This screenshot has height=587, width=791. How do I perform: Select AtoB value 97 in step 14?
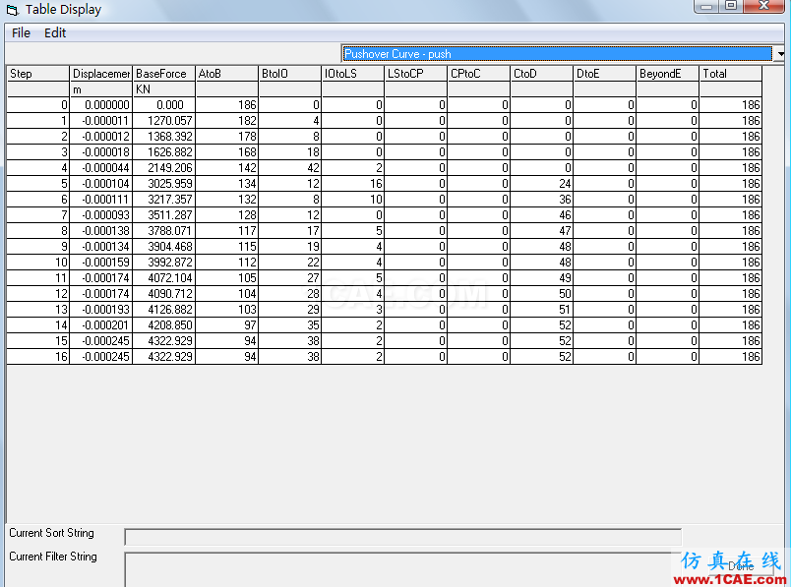click(227, 324)
